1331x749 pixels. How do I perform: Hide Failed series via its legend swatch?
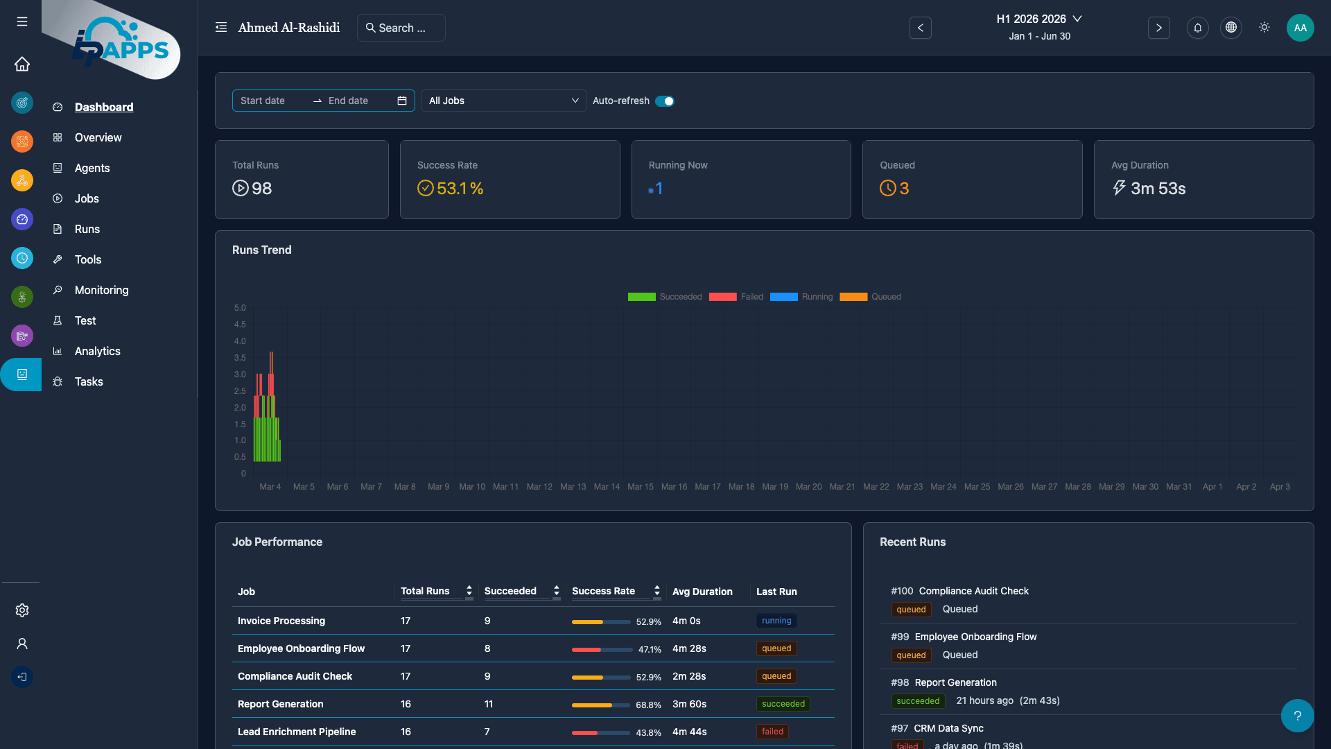coord(723,297)
